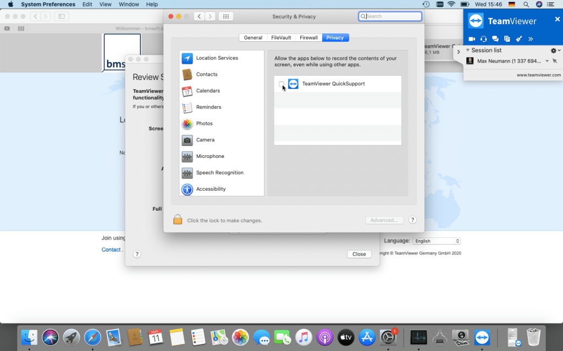Select Accessibility in the privacy list
Viewport: 563px width, 351px height.
tap(222, 189)
